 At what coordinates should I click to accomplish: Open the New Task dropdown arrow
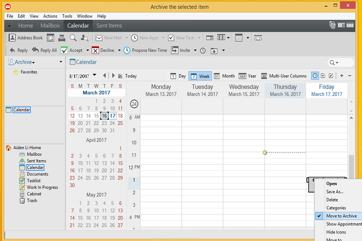[199, 38]
